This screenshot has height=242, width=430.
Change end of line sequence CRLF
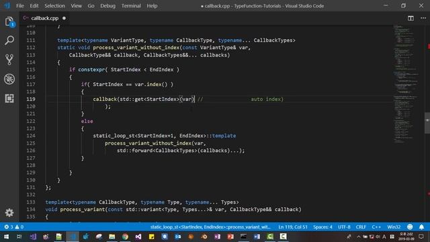(361, 227)
